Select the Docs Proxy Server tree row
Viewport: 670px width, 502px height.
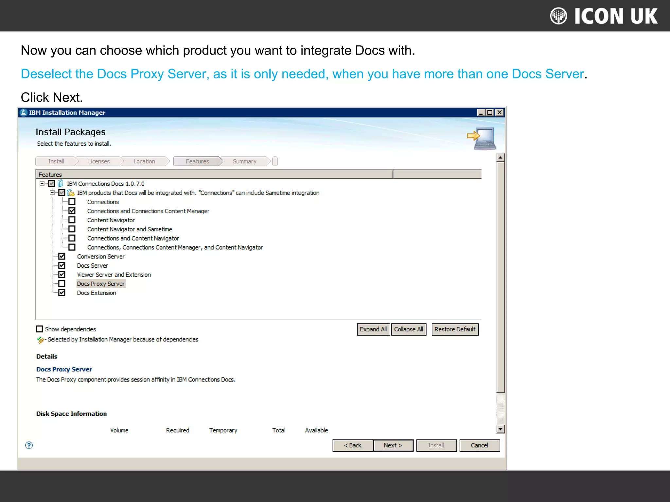(101, 284)
